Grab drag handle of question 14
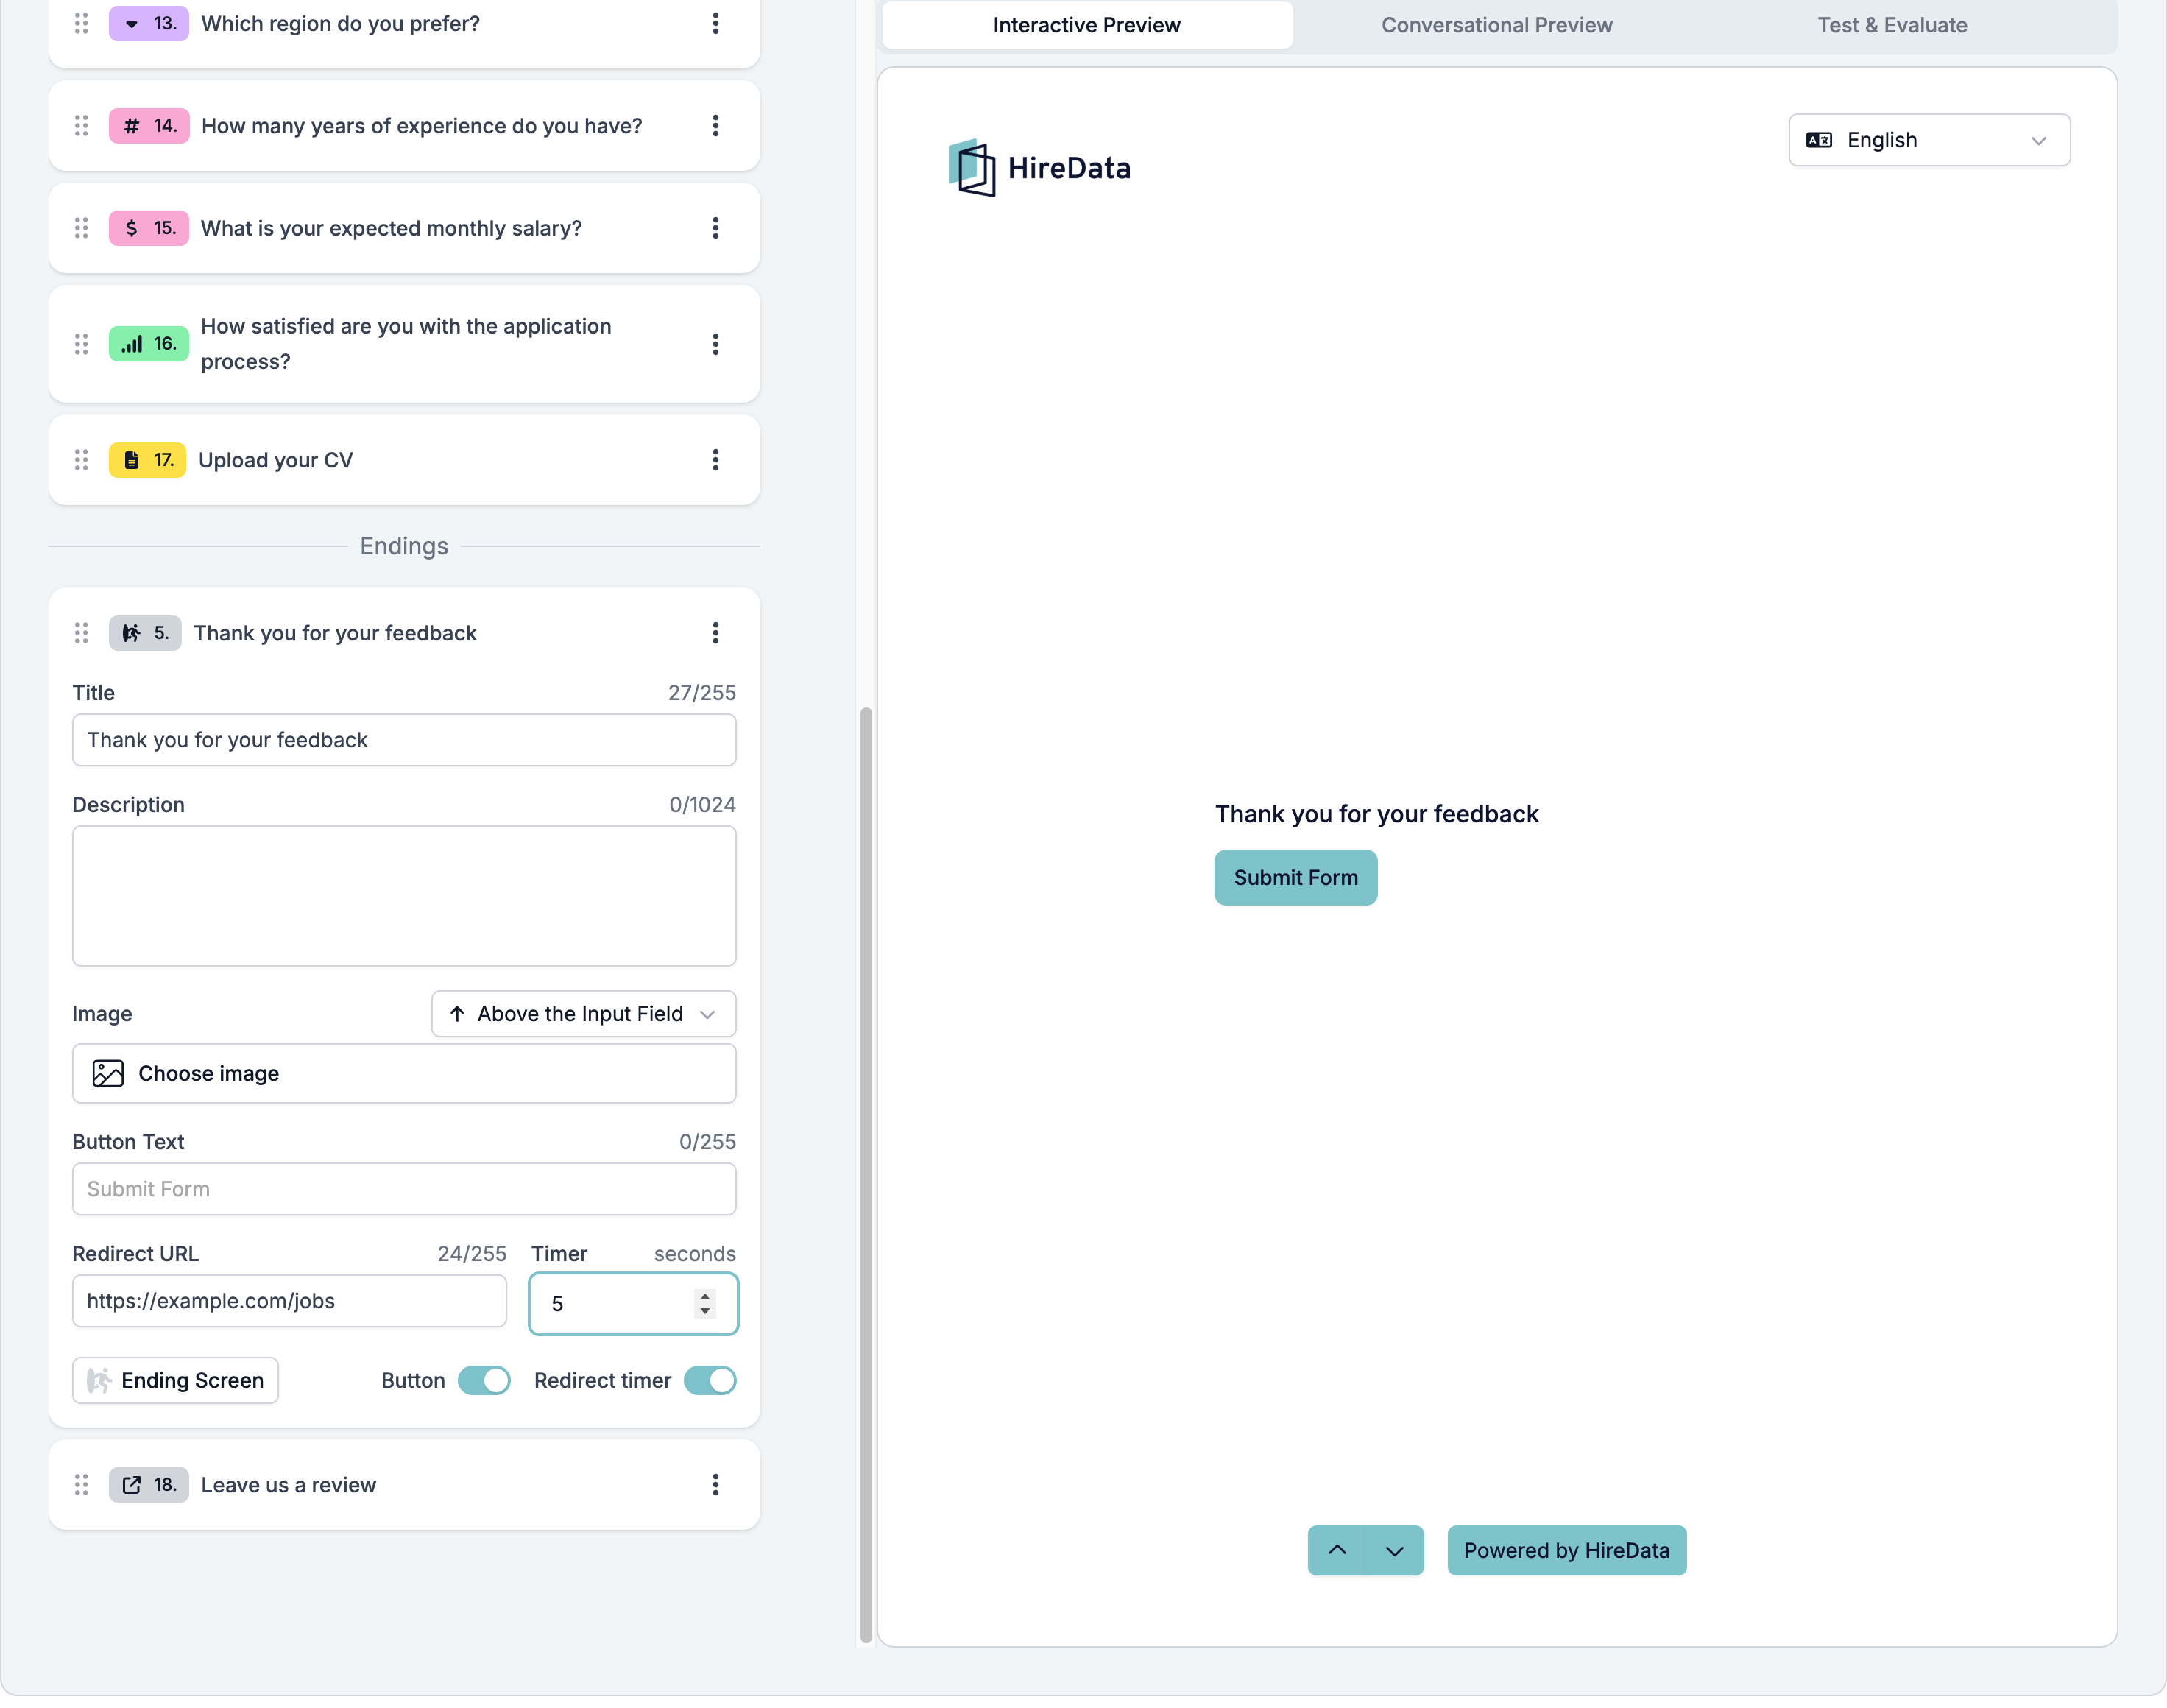The image size is (2167, 1708). pyautogui.click(x=82, y=126)
